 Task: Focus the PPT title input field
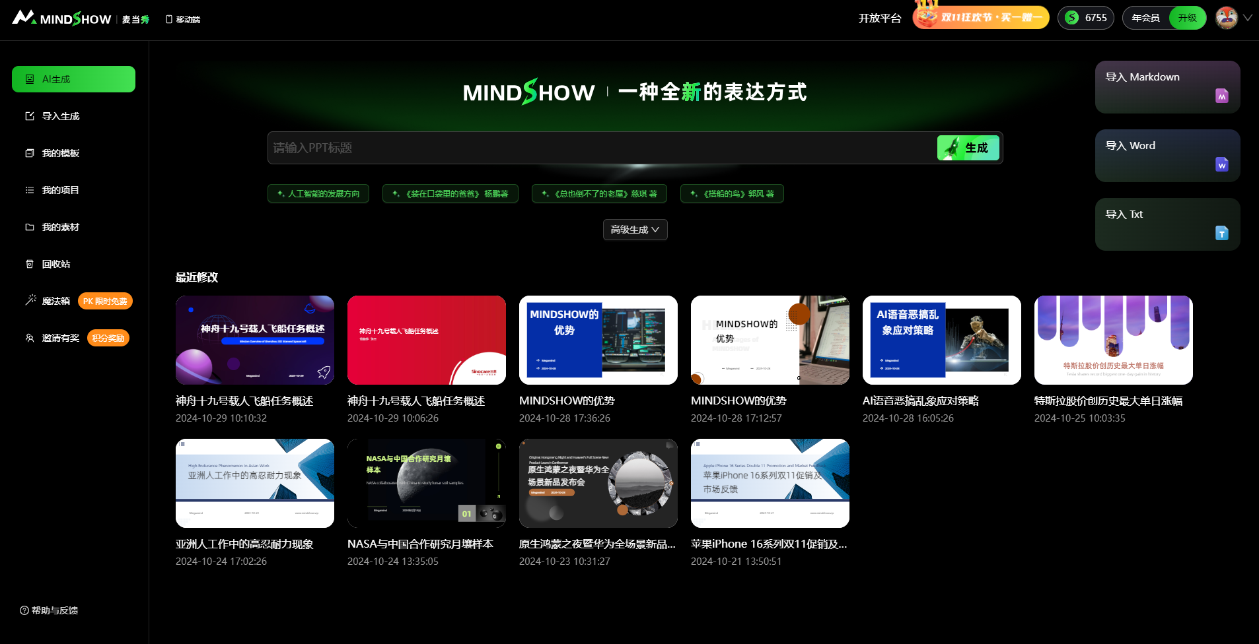(602, 148)
